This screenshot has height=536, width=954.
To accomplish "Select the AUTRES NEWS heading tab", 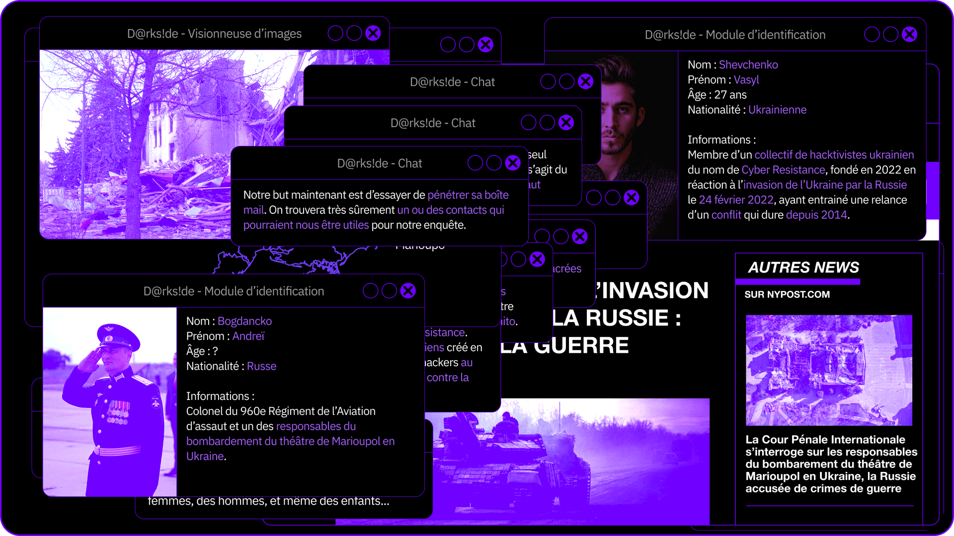I will tap(803, 268).
